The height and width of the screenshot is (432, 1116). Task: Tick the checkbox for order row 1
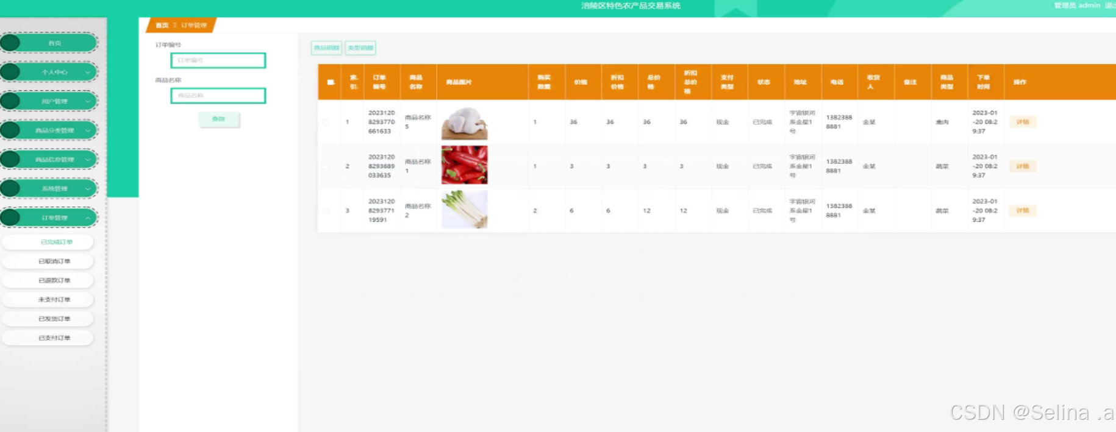click(326, 122)
